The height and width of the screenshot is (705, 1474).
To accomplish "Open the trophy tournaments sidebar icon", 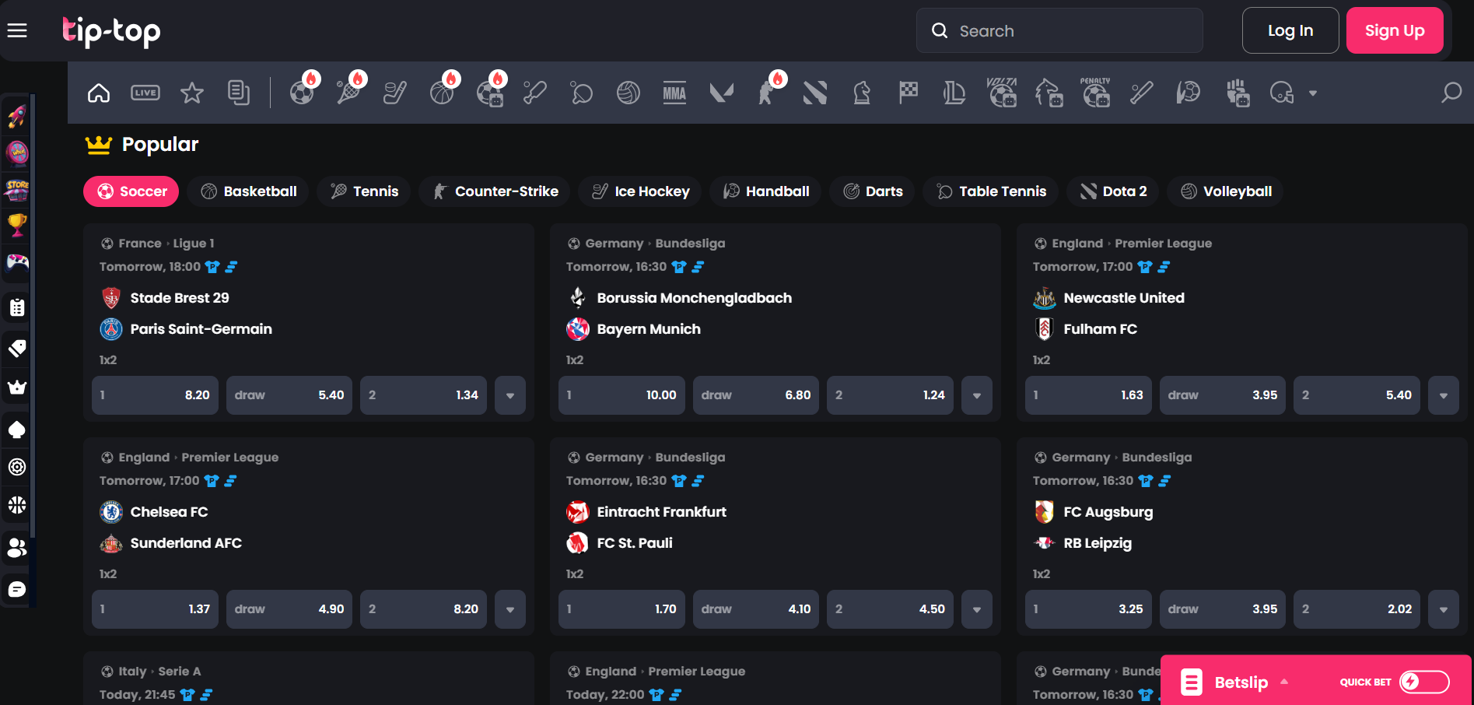I will (x=17, y=226).
